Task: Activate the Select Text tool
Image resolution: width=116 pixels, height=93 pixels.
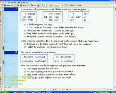Action: pos(34,5)
